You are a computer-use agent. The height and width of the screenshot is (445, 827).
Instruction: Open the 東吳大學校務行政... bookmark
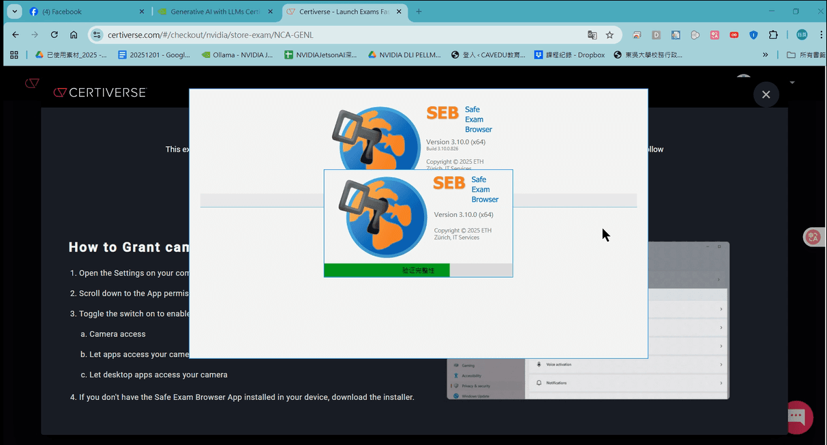(648, 55)
